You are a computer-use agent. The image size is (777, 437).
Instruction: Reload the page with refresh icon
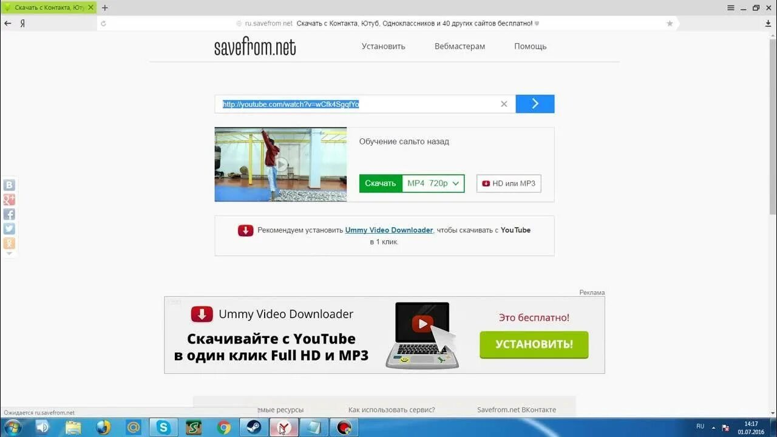[103, 23]
